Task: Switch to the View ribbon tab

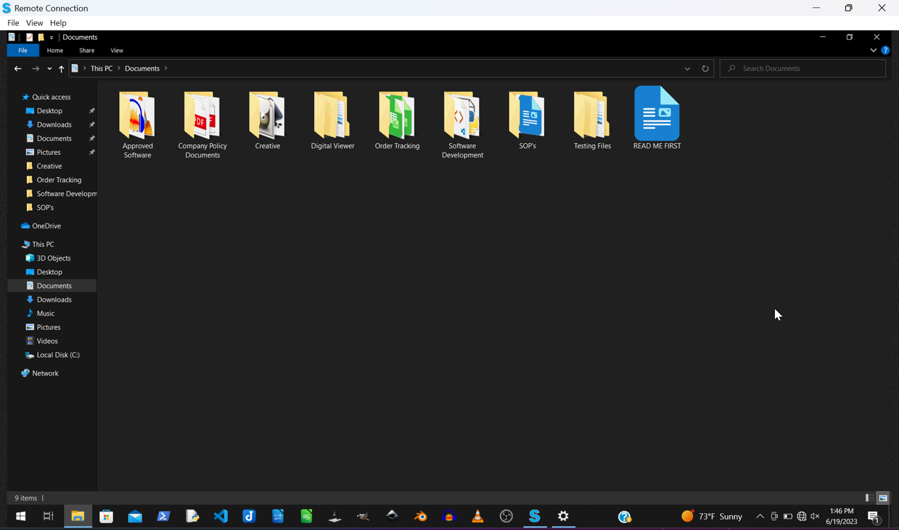Action: (x=116, y=50)
